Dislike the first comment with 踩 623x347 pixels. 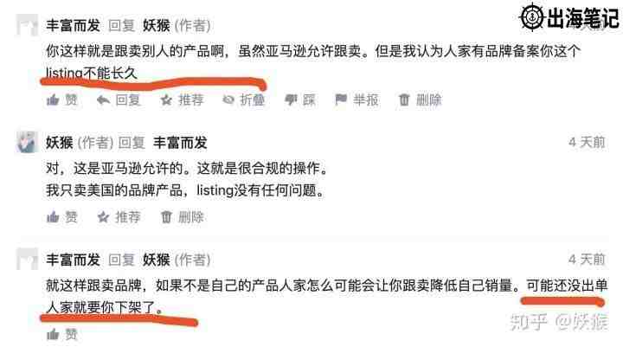tap(300, 100)
